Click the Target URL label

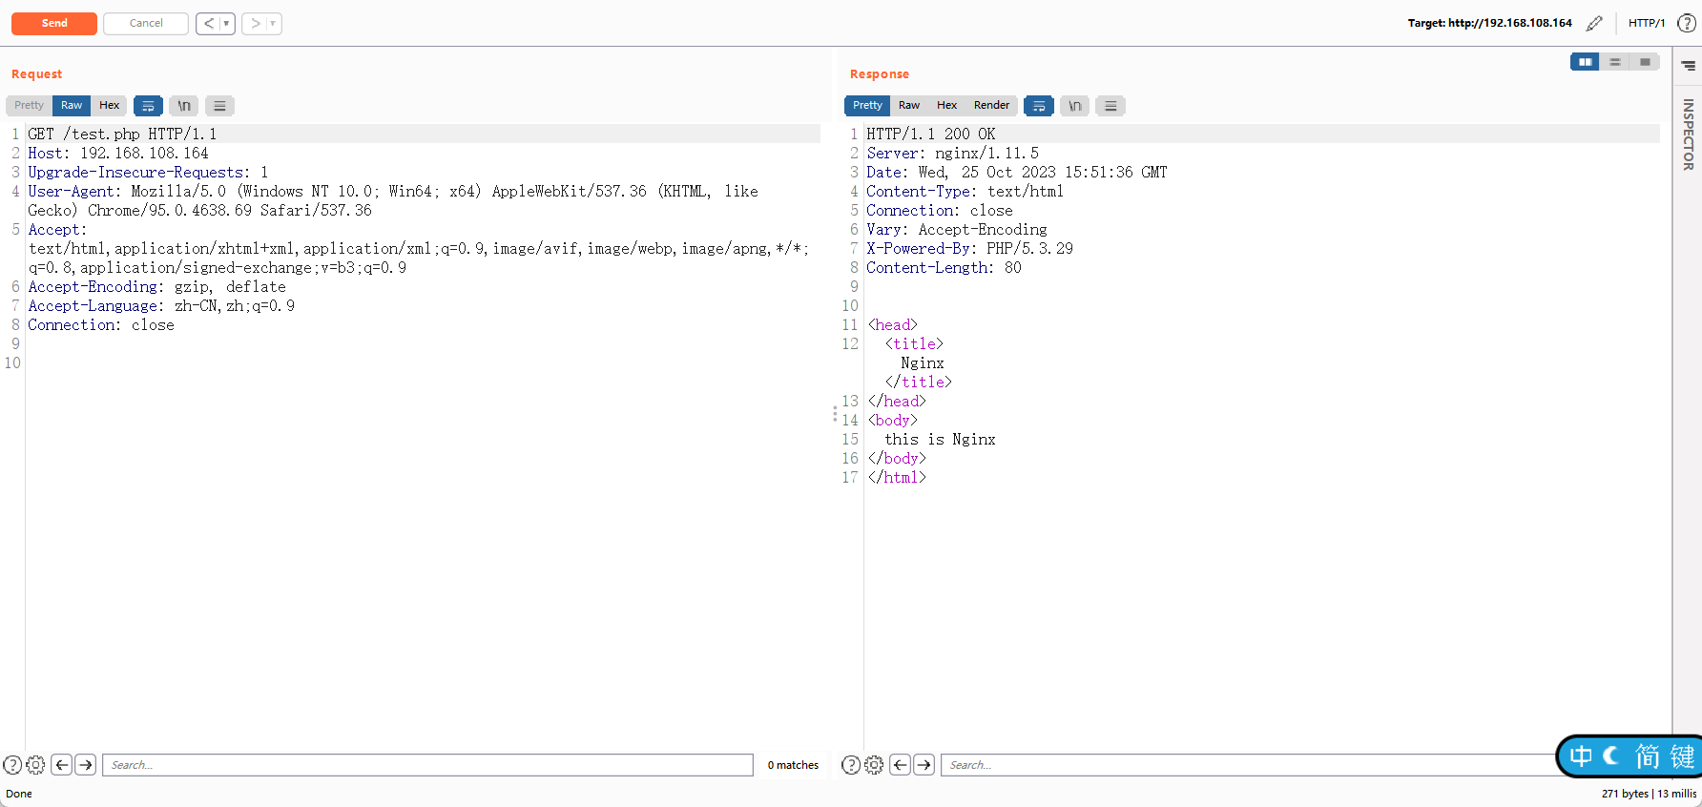coord(1489,23)
